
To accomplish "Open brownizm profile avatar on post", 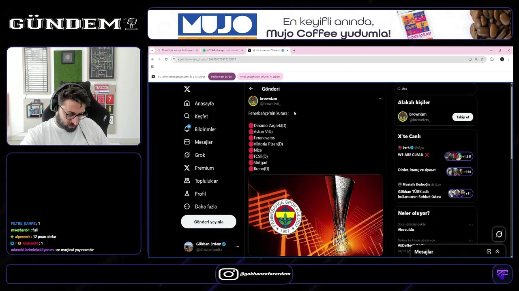I will tap(253, 101).
